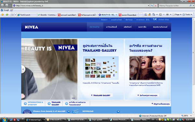Click the clapperboard icon beside DOWNLOAD
This screenshot has width=195, height=122.
pyautogui.click(x=76, y=111)
